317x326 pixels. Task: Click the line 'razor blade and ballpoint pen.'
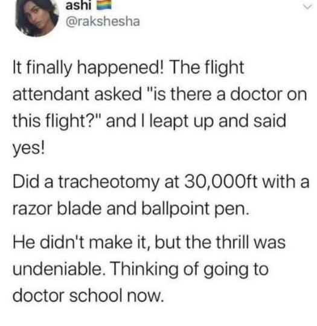pos(130,209)
